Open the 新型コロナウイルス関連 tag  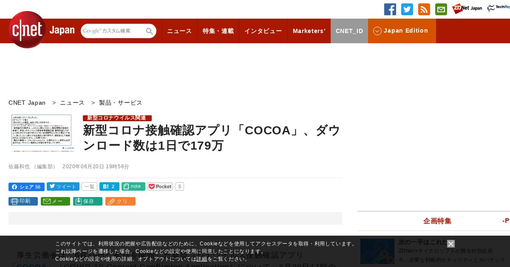click(x=117, y=118)
